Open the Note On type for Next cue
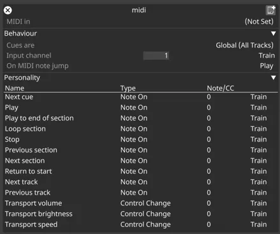This screenshot has height=234, width=280. coord(134,97)
